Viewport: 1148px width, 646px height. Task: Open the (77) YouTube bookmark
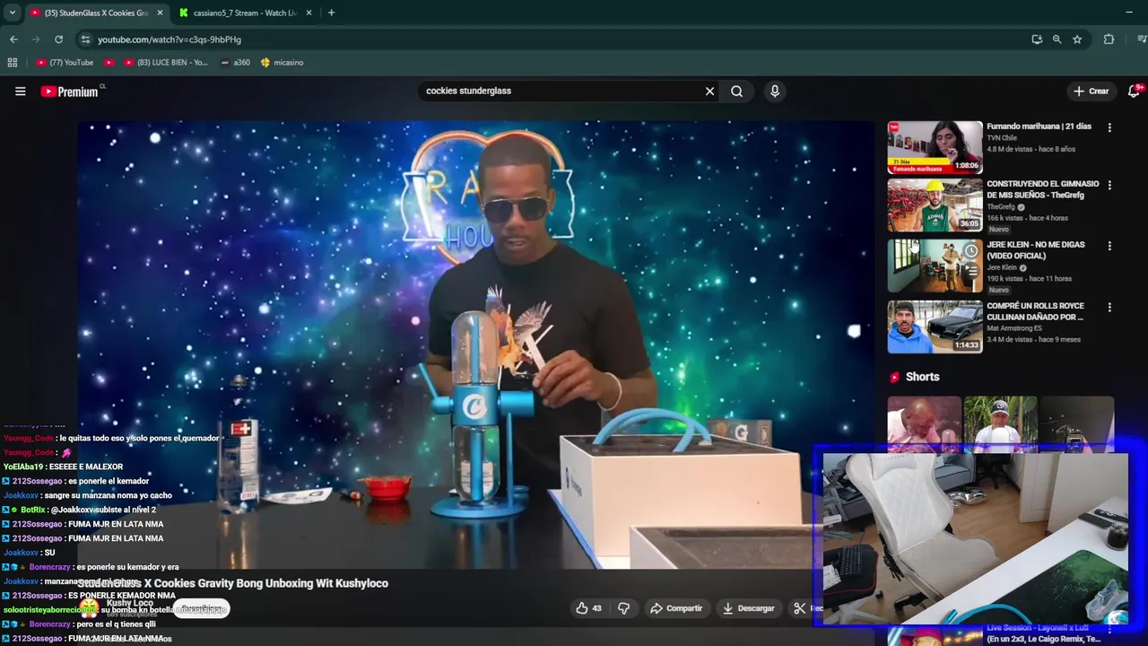[x=65, y=63]
